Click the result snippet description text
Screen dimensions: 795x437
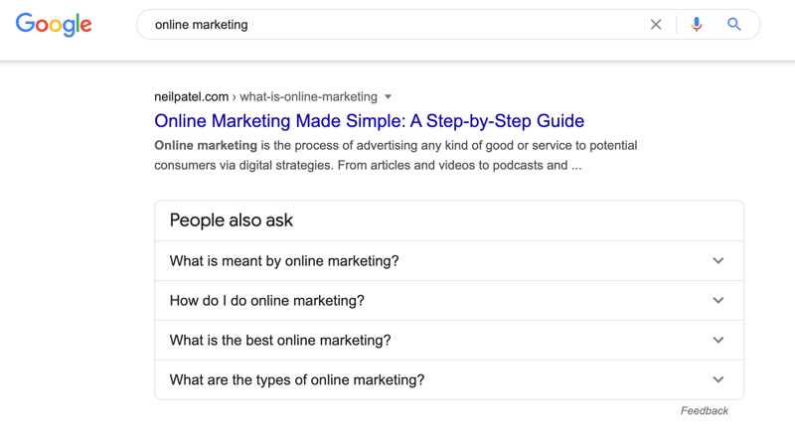click(396, 155)
